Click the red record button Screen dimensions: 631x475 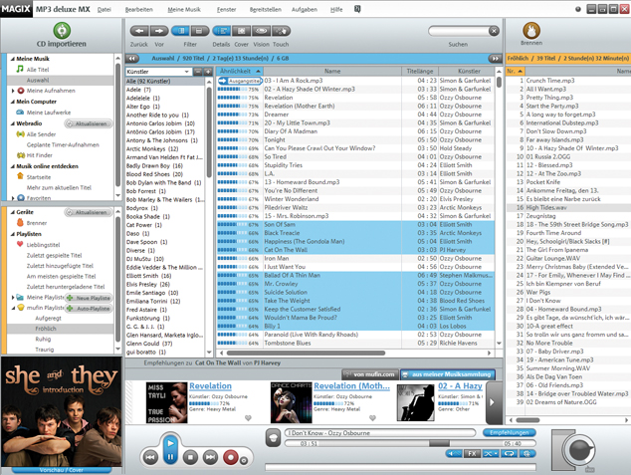[231, 457]
